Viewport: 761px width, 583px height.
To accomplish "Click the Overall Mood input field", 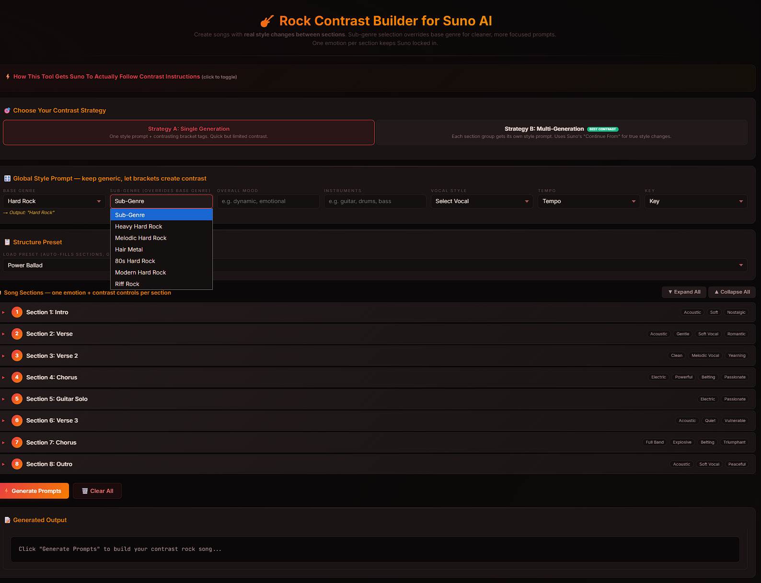I will tap(268, 202).
